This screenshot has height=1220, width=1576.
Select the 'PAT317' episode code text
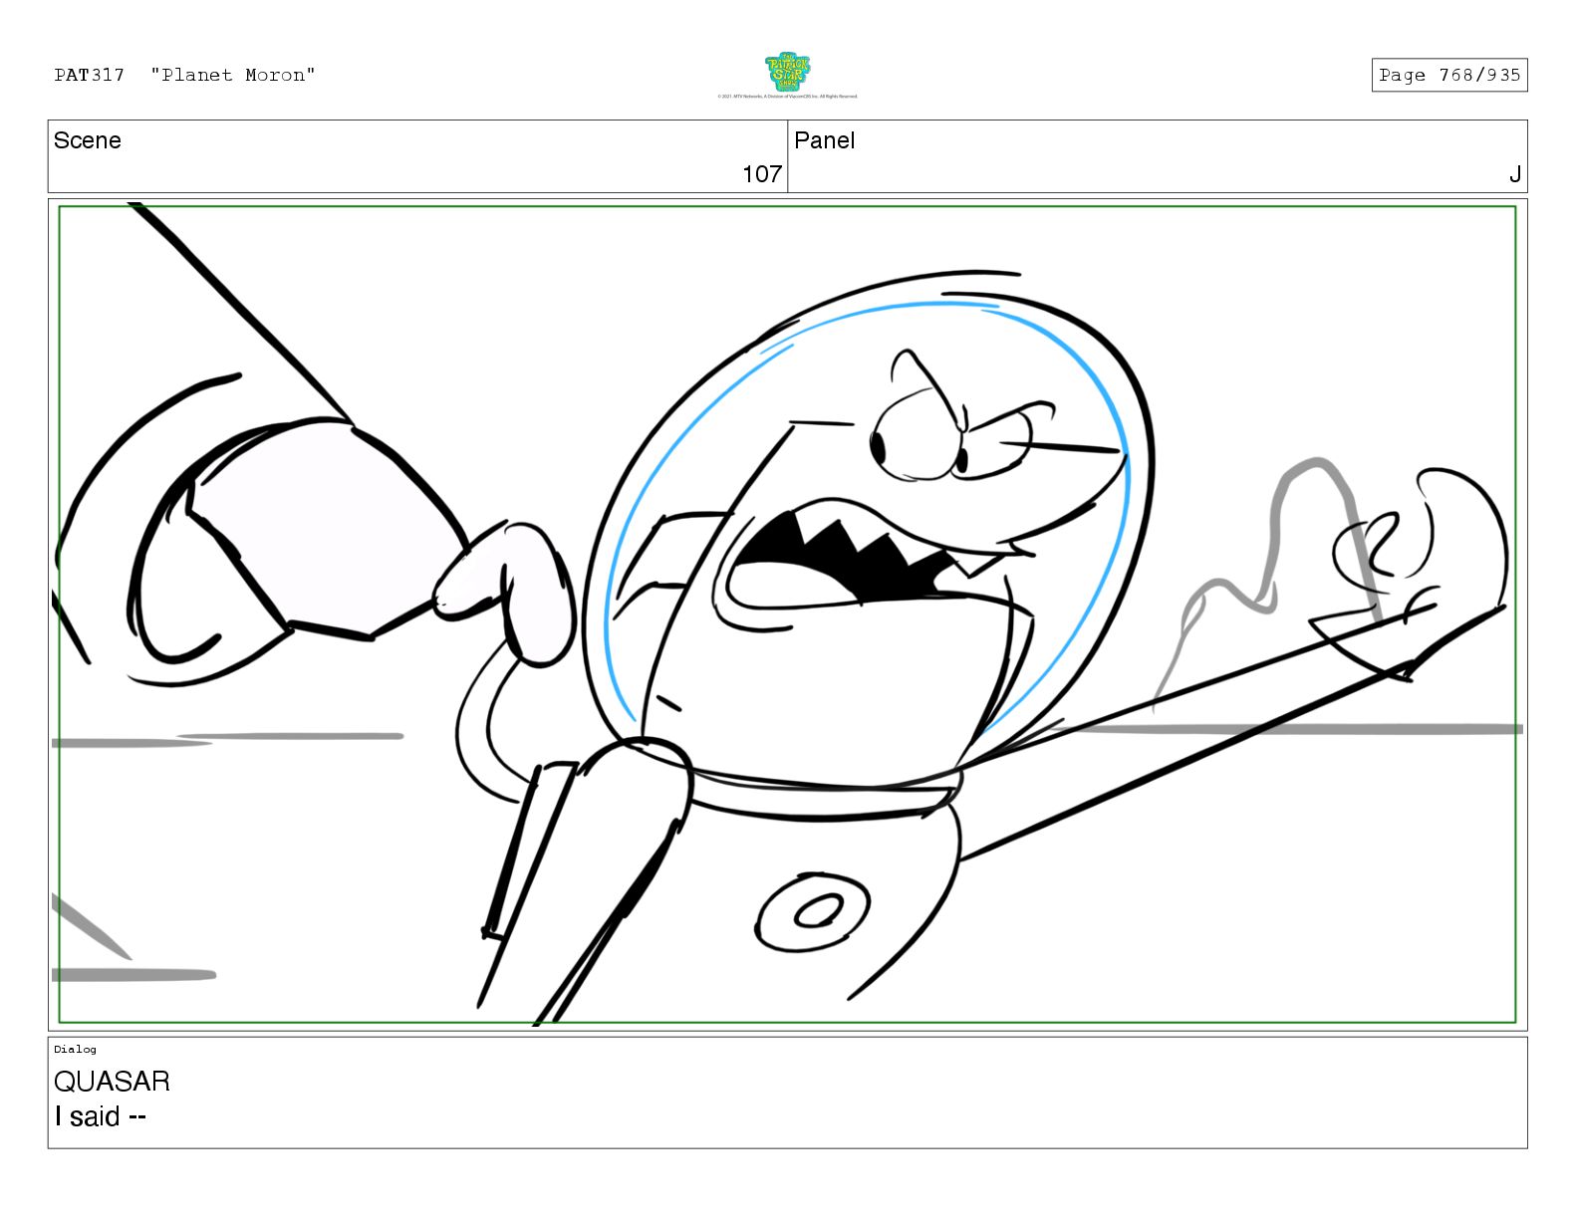[90, 75]
